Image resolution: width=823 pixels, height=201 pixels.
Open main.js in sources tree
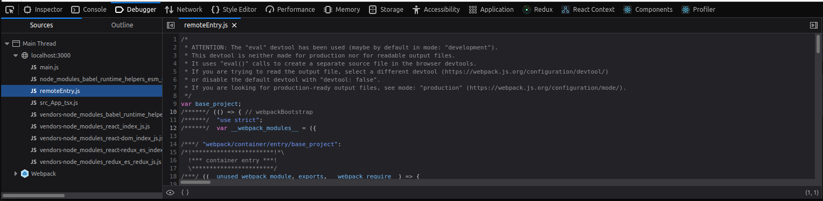[x=49, y=67]
